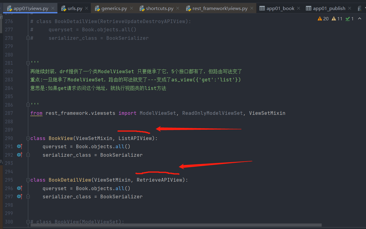Click the comment line 284 about list方法
This screenshot has height=229, width=366.
tap(98, 88)
